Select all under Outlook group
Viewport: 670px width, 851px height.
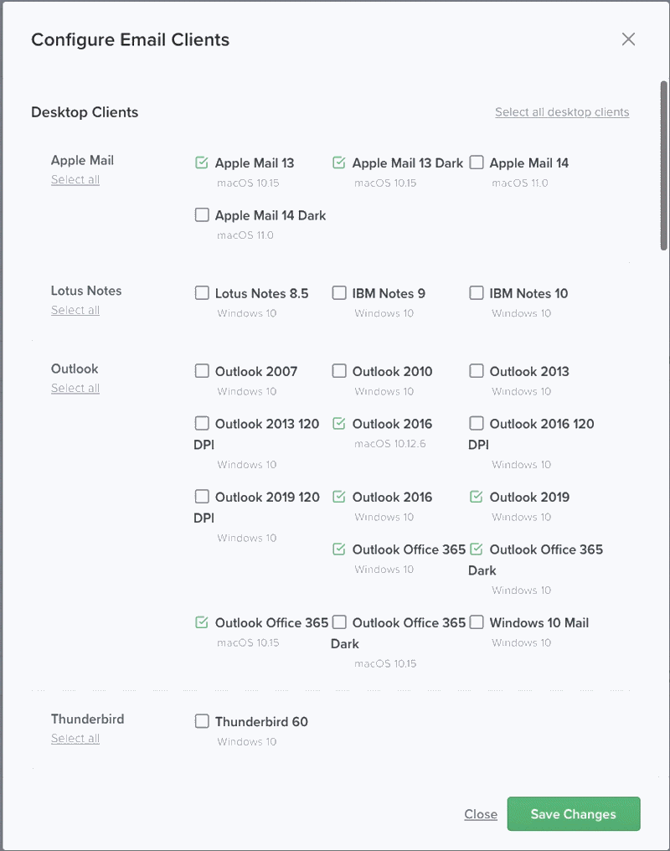(75, 389)
